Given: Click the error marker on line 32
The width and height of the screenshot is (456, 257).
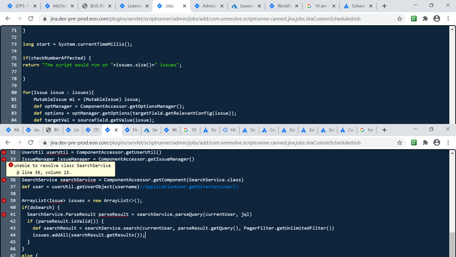Looking at the screenshot, I should tap(4, 152).
